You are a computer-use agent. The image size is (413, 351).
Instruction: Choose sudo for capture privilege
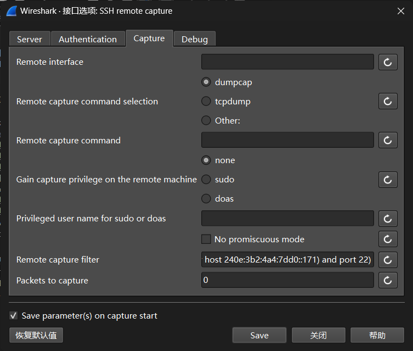tap(206, 179)
